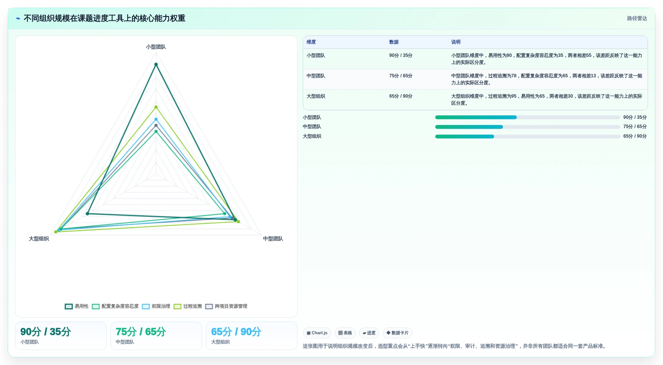Click the 大型组织 progress row label
The height and width of the screenshot is (365, 663).
click(x=312, y=136)
